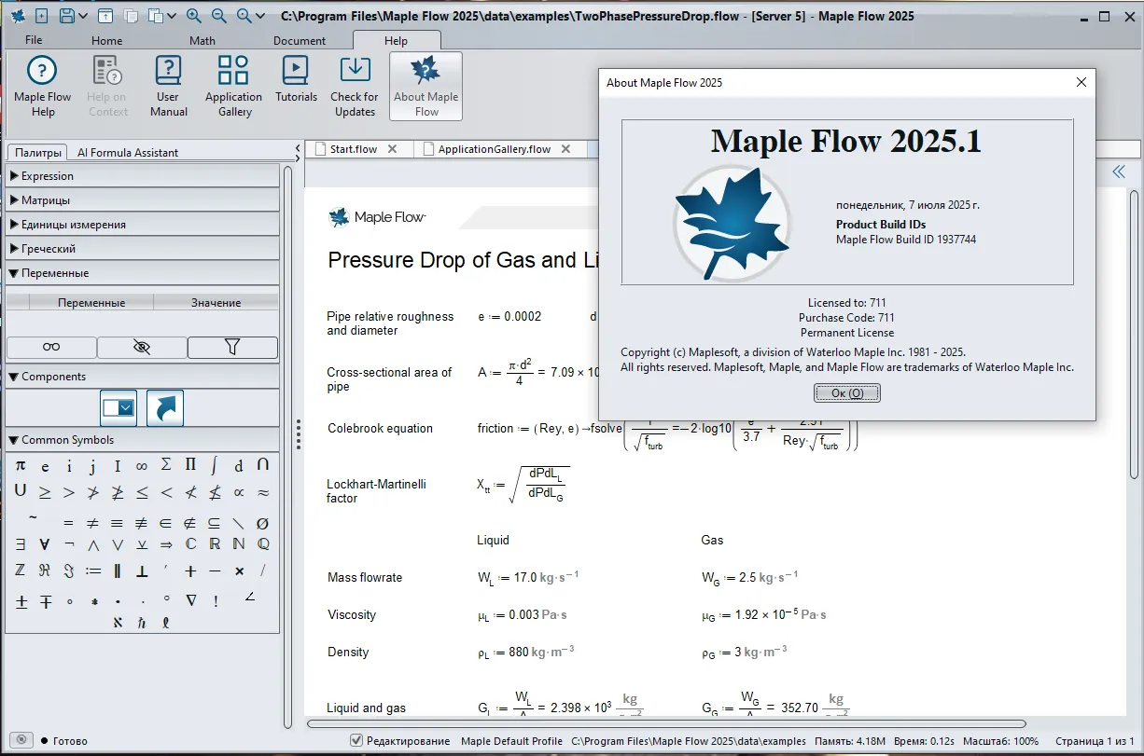Insert the not equal ≠ symbol

[93, 523]
